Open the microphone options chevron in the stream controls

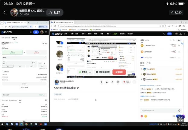(x=90, y=72)
